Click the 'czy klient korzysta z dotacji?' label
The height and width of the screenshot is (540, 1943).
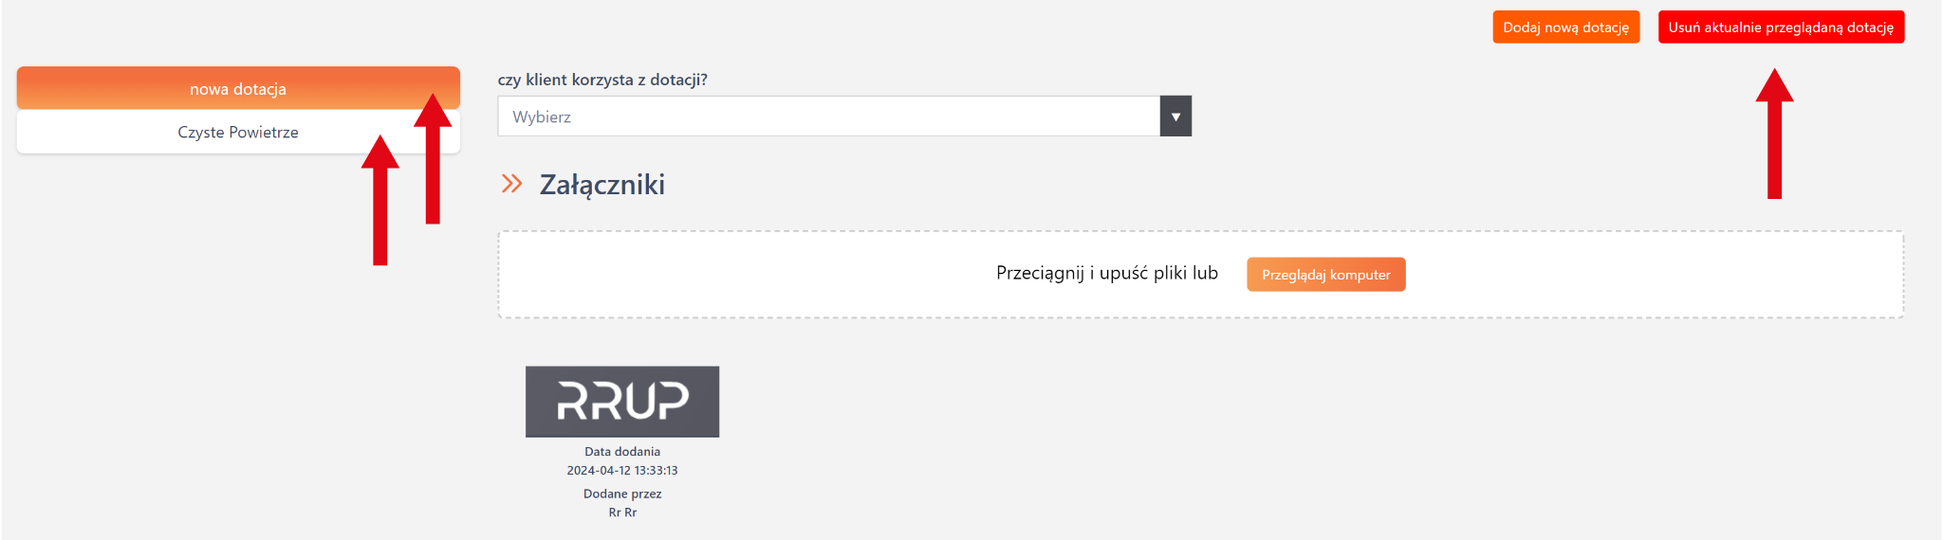tap(602, 80)
